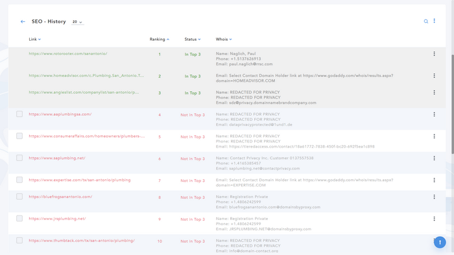Image resolution: width=454 pixels, height=255 pixels.
Task: Open the rows-per-page dropdown showing 20
Action: (78, 22)
